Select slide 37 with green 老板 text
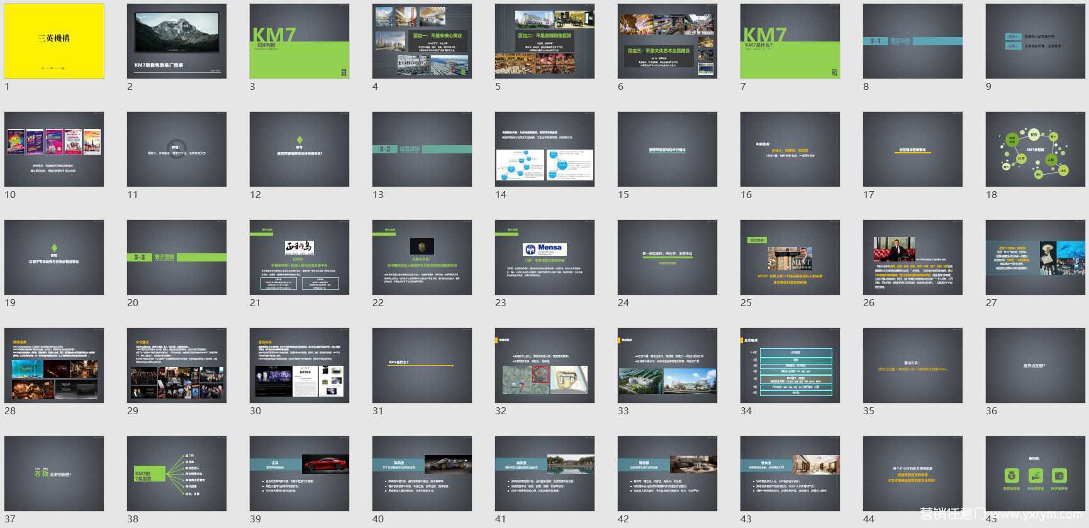The width and height of the screenshot is (1089, 528). (x=54, y=473)
